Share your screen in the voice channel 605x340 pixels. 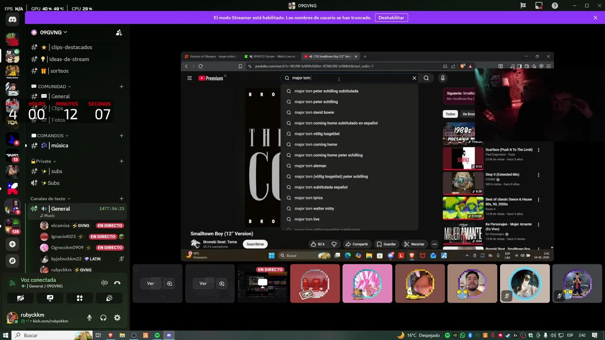pyautogui.click(x=50, y=298)
